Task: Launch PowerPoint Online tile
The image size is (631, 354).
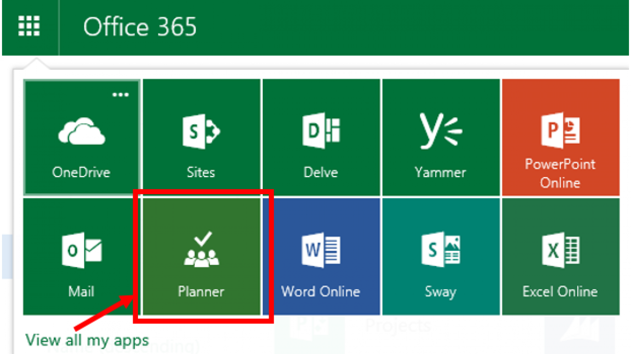Action: 561,138
